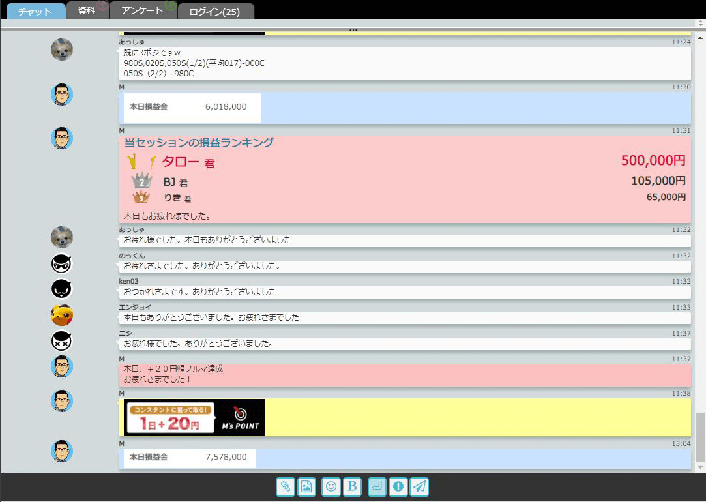
Task: Click エンジョイ's yellow character avatar
Action: click(62, 315)
